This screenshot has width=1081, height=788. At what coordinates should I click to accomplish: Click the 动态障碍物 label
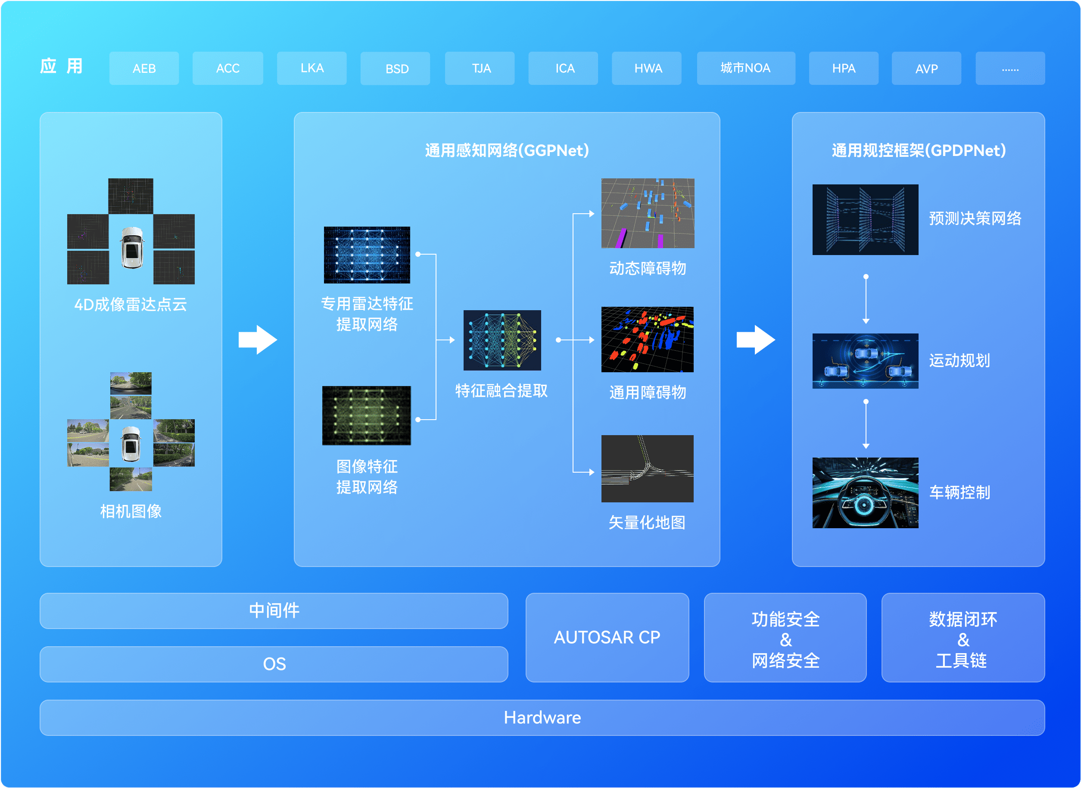pos(648,268)
